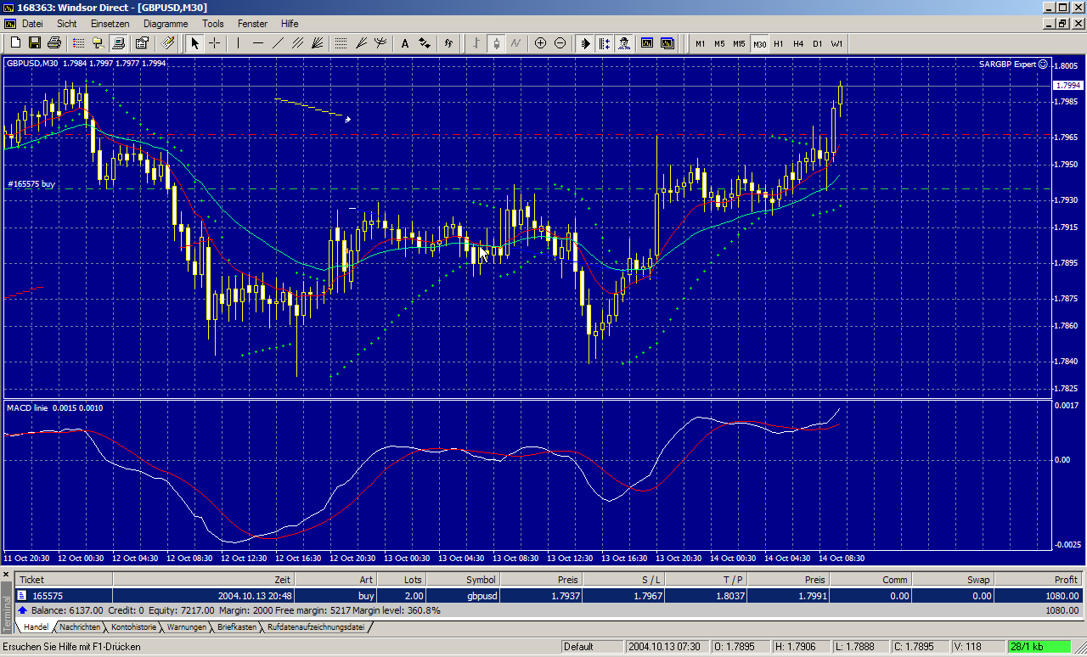
Task: Click the Print icon in toolbar
Action: click(54, 43)
